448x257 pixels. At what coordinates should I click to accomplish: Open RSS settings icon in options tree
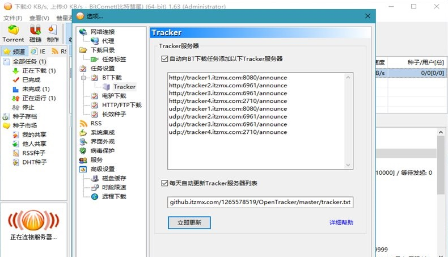tap(83, 123)
